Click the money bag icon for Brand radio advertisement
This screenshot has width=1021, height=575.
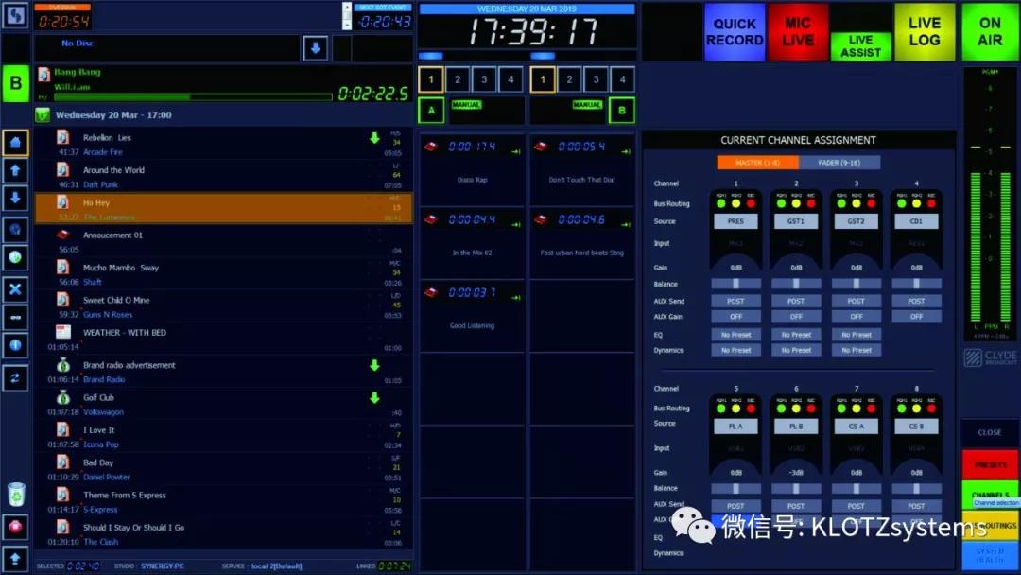(x=62, y=365)
